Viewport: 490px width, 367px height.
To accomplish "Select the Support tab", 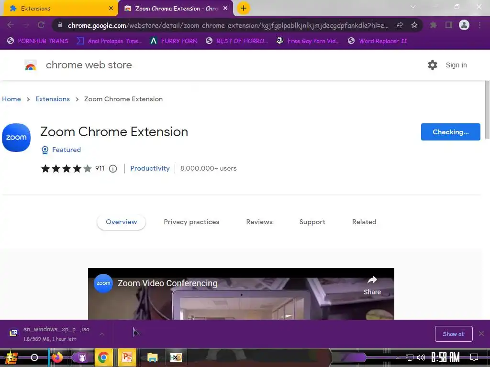I will pyautogui.click(x=312, y=222).
